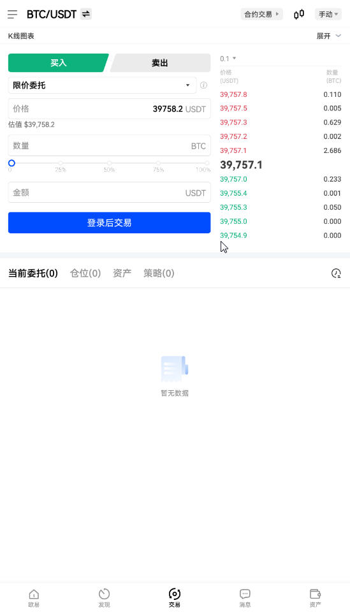Open the Discover tab

tap(104, 598)
